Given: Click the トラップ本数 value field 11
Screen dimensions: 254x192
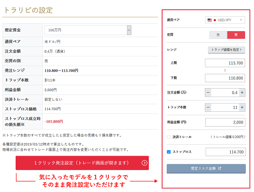Looking at the screenshot, I should pyautogui.click(x=225, y=107).
